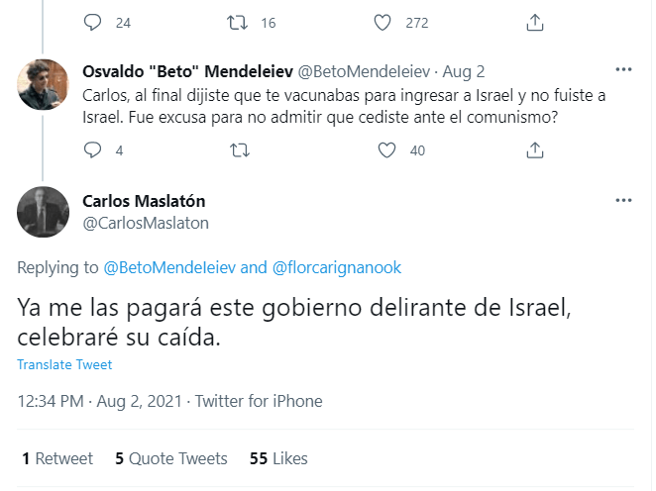Open more options for Osvaldo Mendeleiev's tweet
This screenshot has height=491, width=656.
[623, 71]
